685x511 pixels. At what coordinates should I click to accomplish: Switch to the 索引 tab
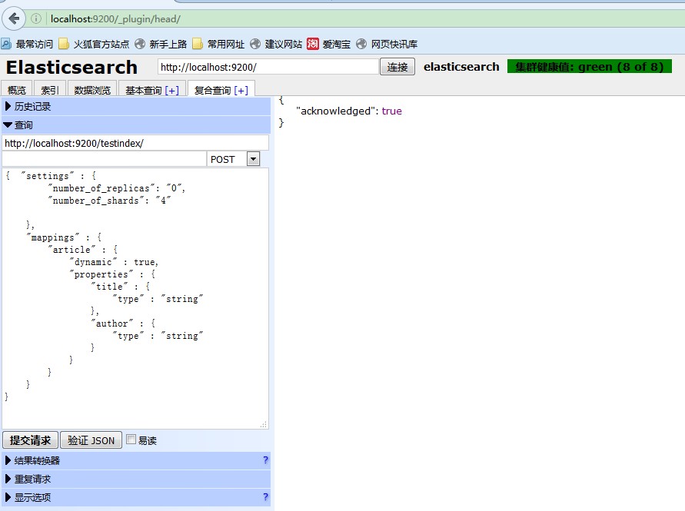(x=50, y=90)
